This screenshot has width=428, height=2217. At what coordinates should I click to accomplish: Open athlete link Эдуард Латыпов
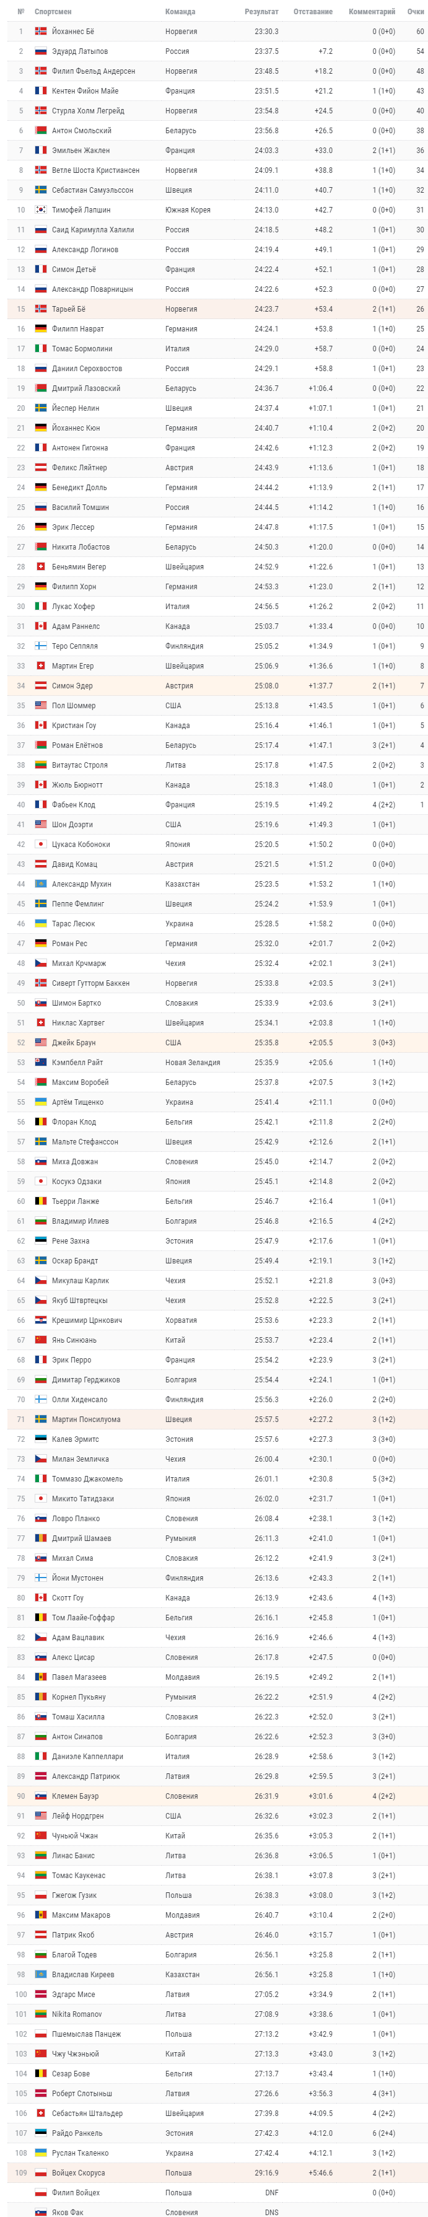(79, 51)
